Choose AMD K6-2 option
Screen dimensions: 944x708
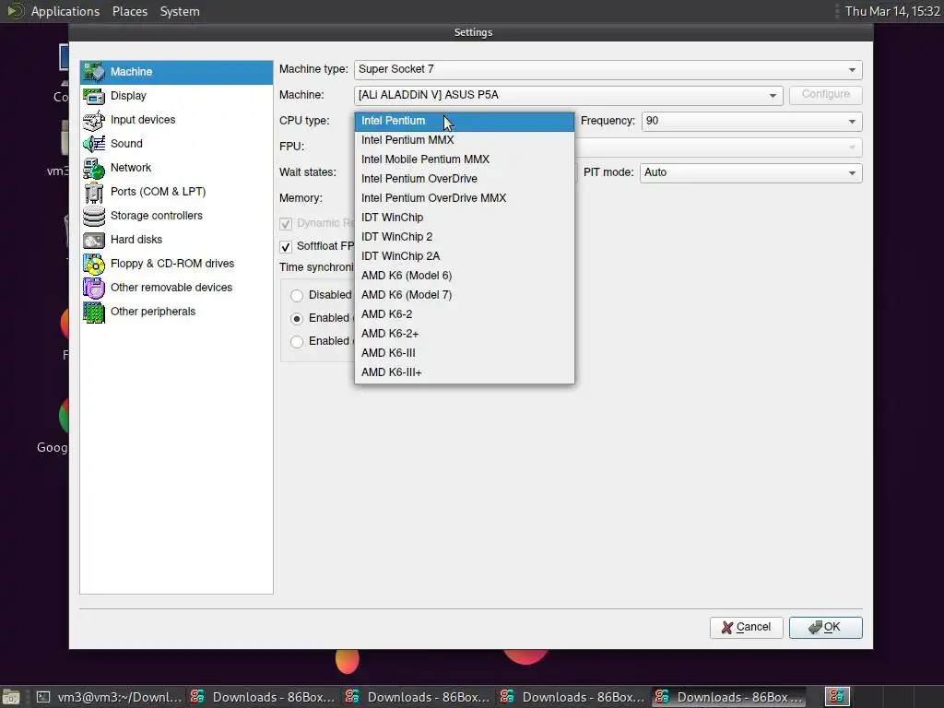465,314
